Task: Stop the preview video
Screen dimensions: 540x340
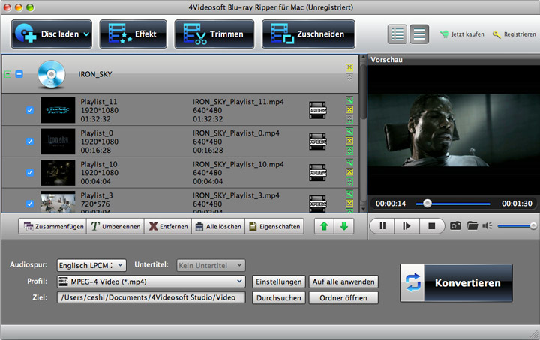Action: click(x=430, y=225)
